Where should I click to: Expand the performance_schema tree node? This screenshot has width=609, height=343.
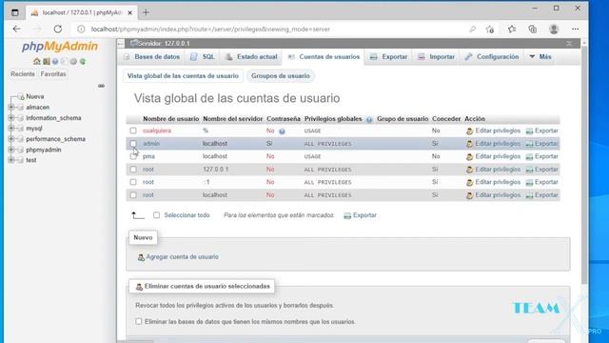(11, 139)
